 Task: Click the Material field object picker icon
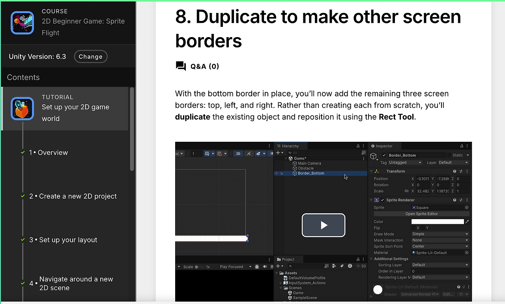pyautogui.click(x=467, y=253)
